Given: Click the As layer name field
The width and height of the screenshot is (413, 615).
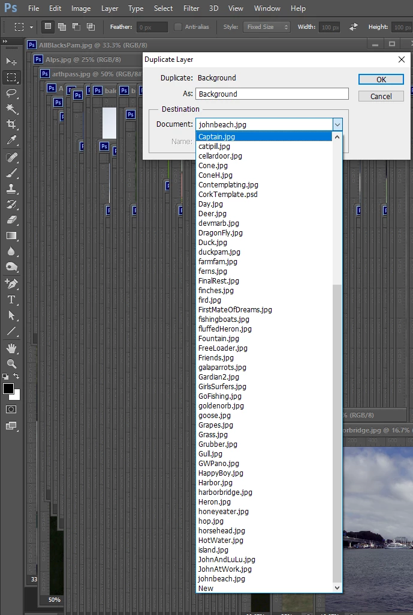Looking at the screenshot, I should [272, 94].
